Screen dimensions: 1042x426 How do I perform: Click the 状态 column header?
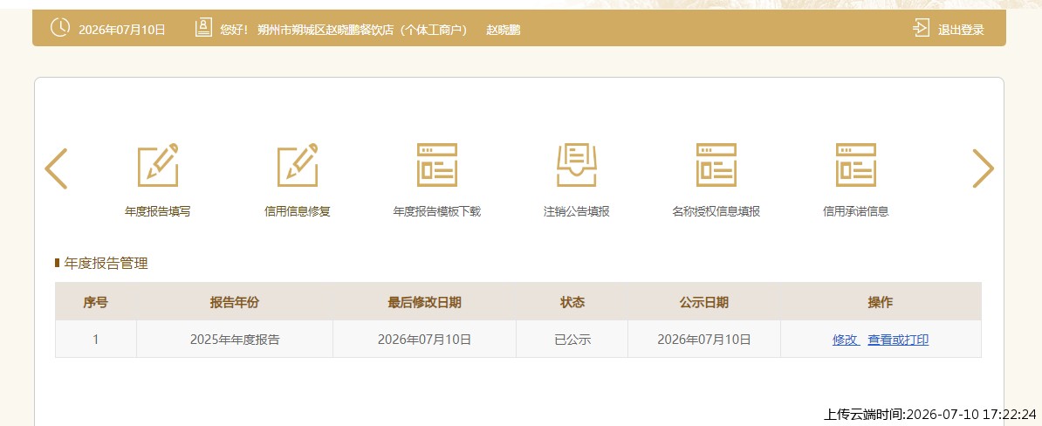click(x=572, y=302)
